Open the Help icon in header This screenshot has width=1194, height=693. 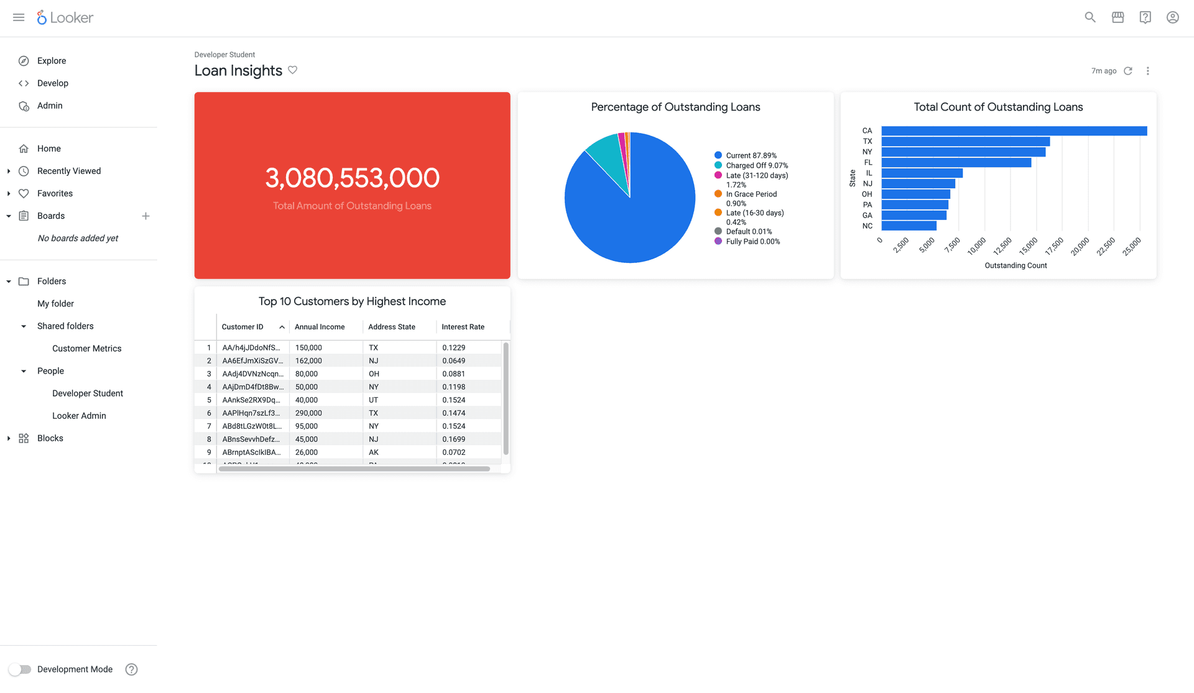click(1145, 17)
